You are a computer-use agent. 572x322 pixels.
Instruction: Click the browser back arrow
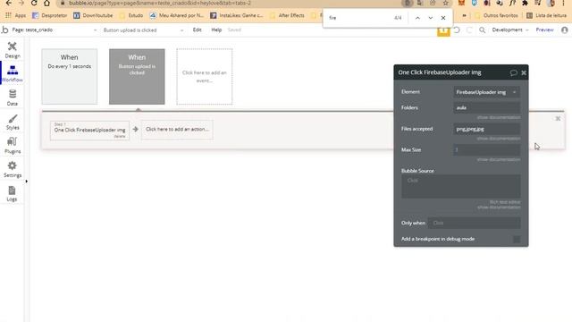tap(8, 3)
